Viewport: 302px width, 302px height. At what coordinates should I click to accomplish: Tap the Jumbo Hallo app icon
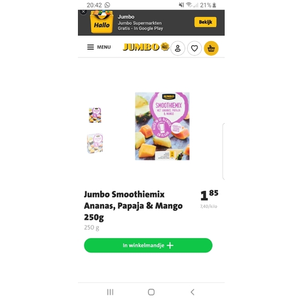coord(101,22)
